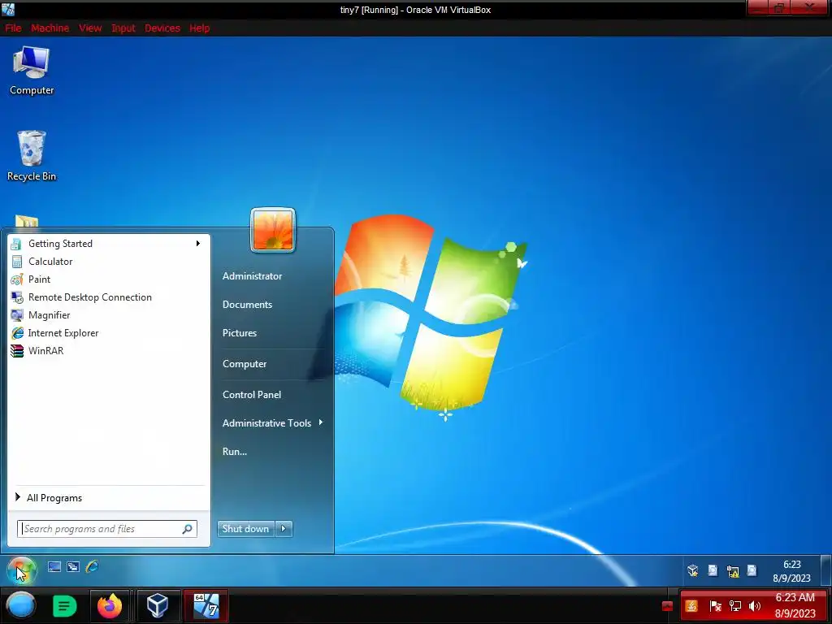This screenshot has width=832, height=624.
Task: Open Computer from the Start menu right pane
Action: 244,364
